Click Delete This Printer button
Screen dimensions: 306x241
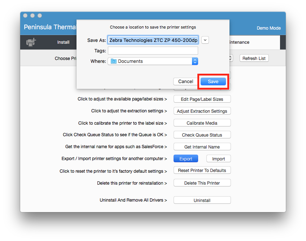coord(202,183)
